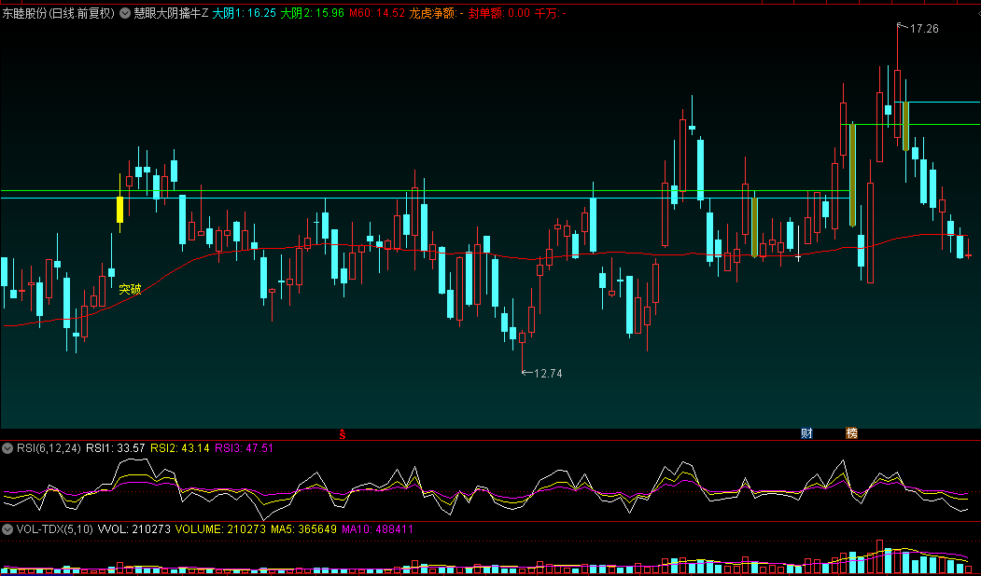
Task: Click the blue 财 financial report marker
Action: [807, 433]
